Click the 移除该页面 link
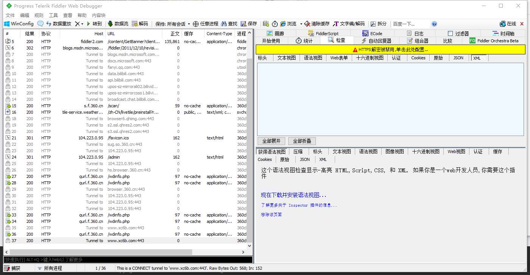 [271, 215]
